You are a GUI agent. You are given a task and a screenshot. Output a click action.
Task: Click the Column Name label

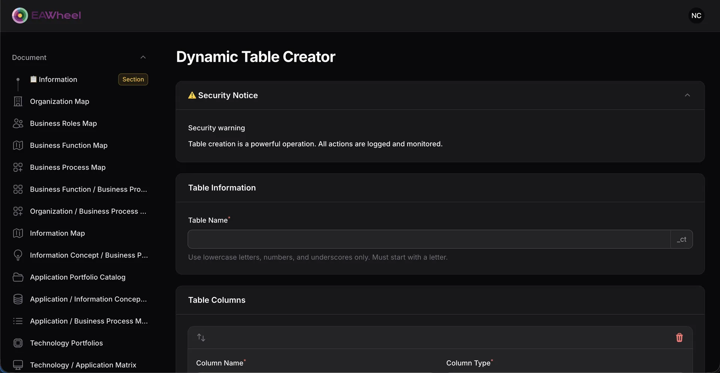click(x=220, y=363)
